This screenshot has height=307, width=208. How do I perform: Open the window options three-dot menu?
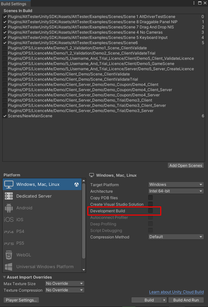(194, 3)
